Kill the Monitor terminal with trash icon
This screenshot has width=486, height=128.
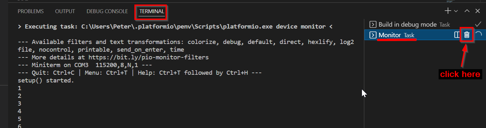pyautogui.click(x=467, y=35)
